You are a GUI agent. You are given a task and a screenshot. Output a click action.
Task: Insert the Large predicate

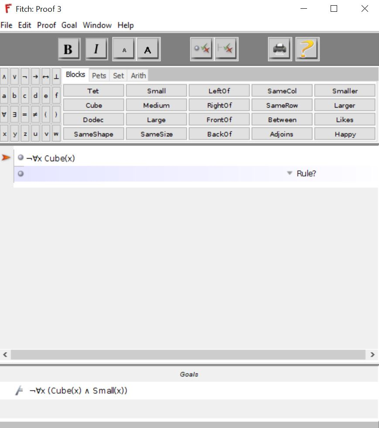tap(156, 119)
